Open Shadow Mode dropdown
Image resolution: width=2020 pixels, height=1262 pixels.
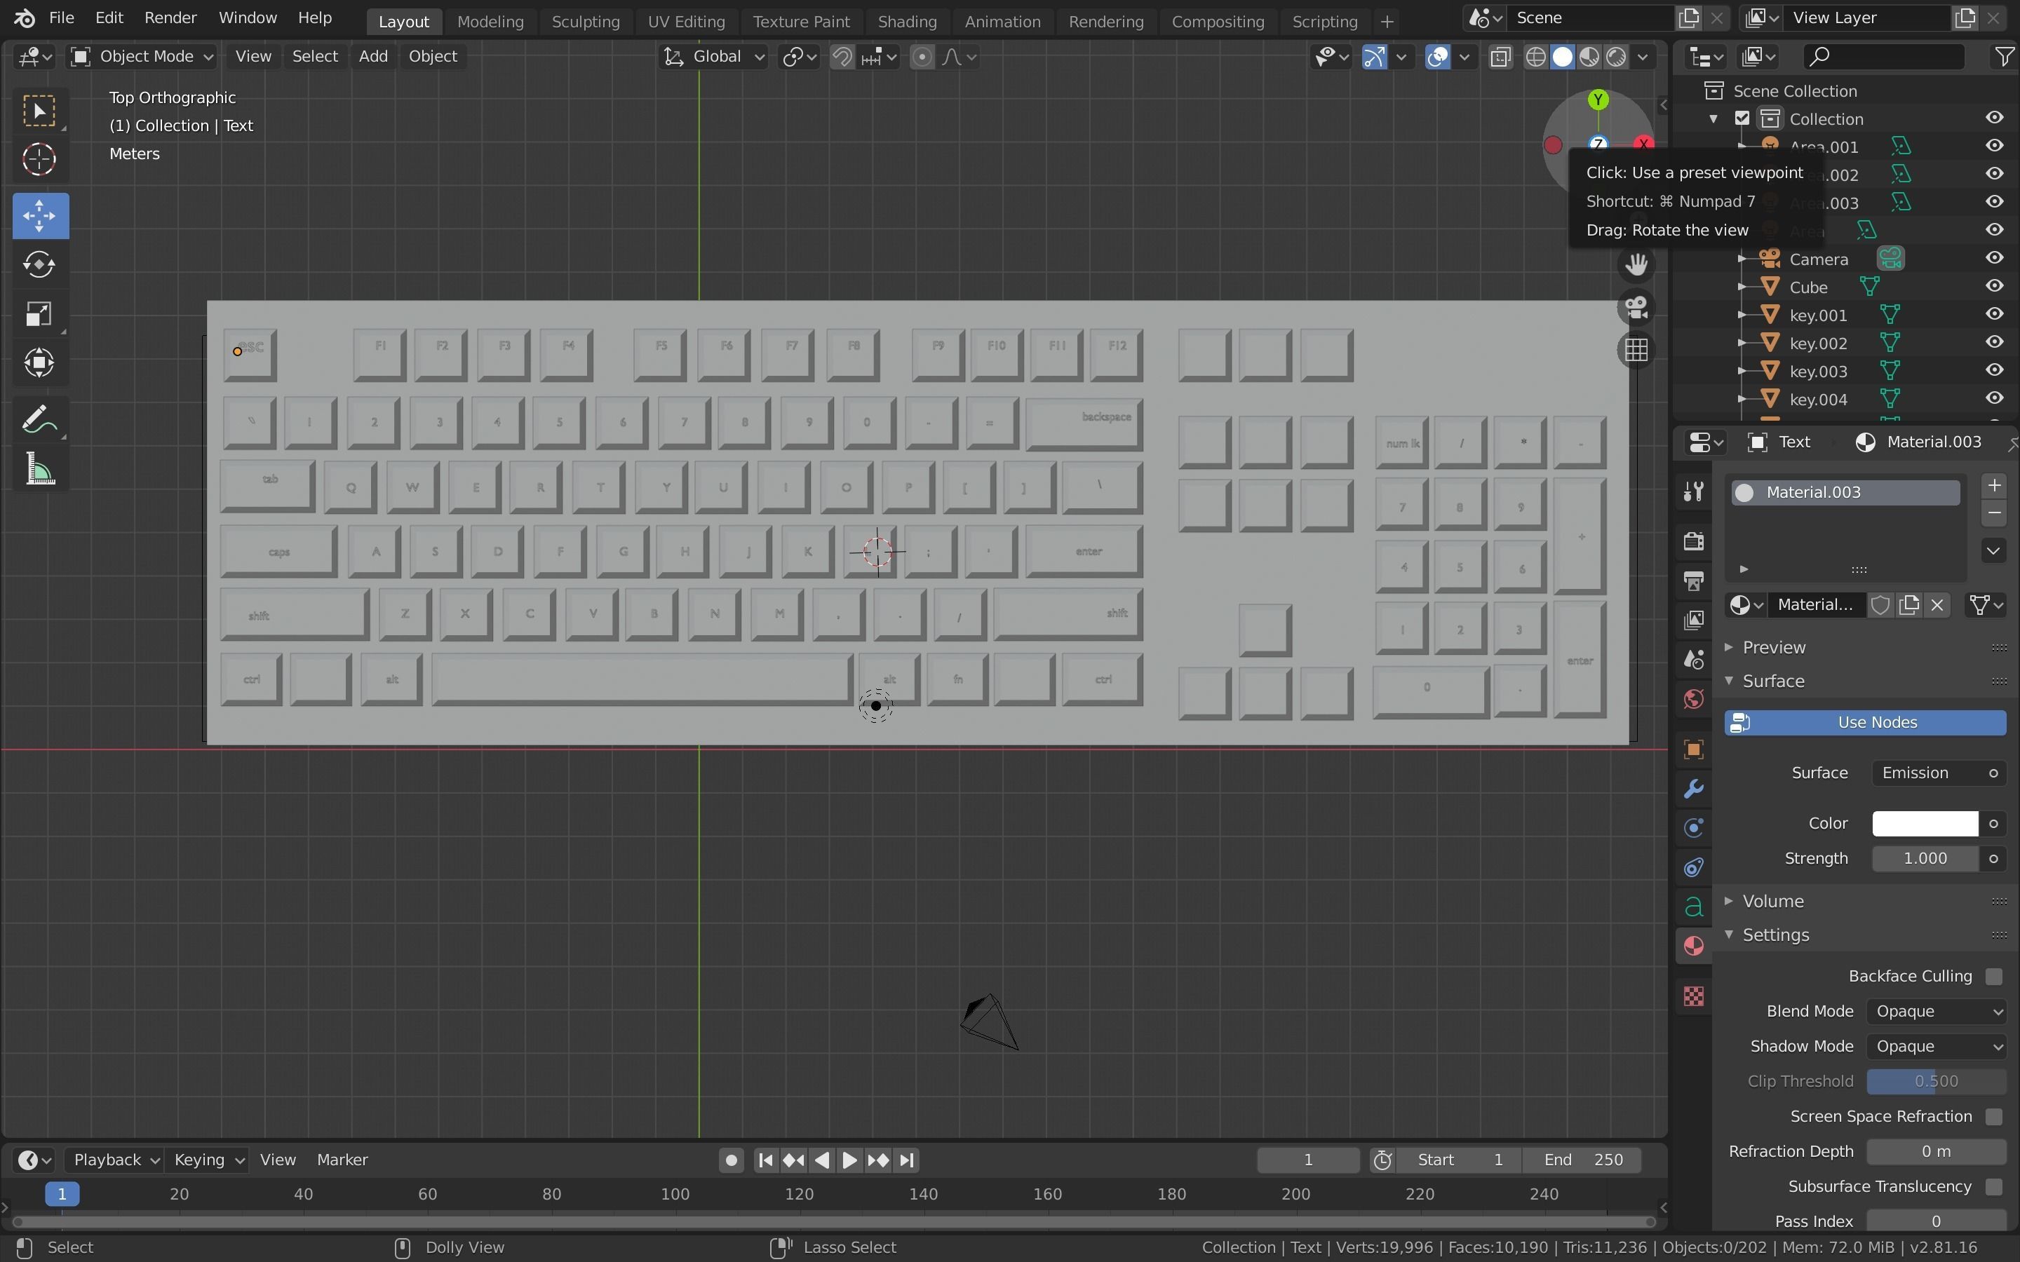point(1937,1047)
